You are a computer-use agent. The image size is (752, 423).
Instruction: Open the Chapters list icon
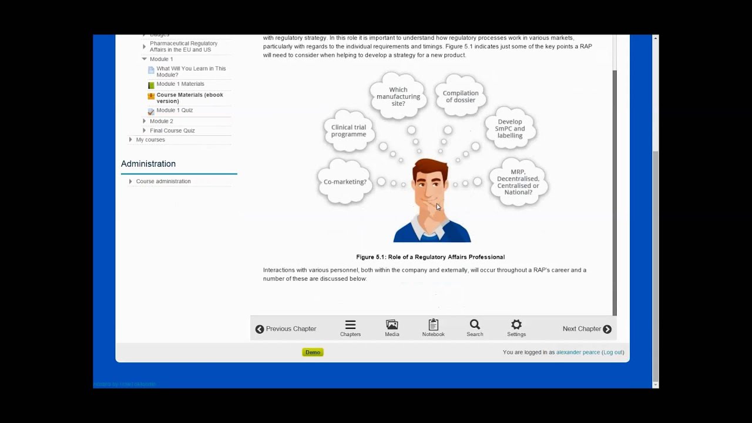coord(350,325)
